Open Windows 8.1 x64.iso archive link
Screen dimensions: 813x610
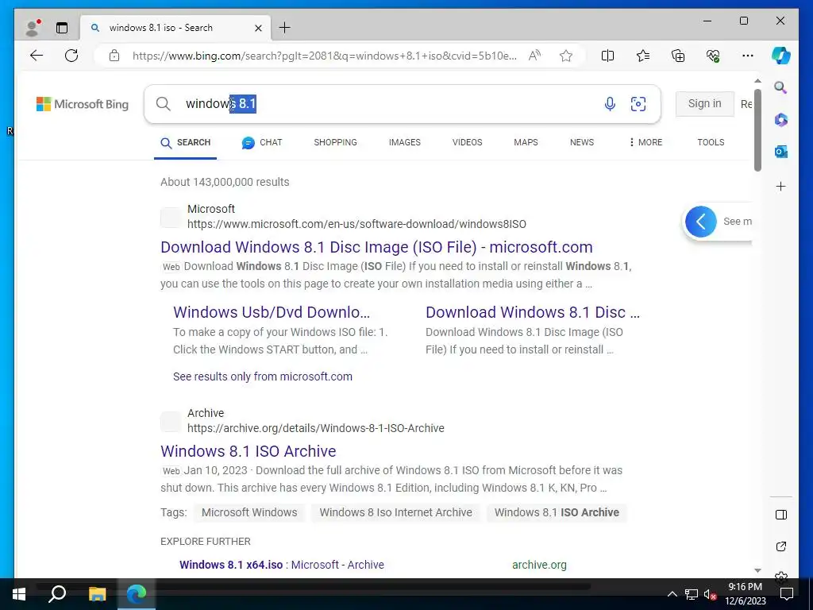tap(282, 565)
